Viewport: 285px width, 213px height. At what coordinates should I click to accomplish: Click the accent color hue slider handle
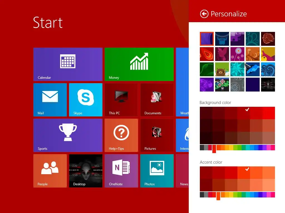pos(218,196)
